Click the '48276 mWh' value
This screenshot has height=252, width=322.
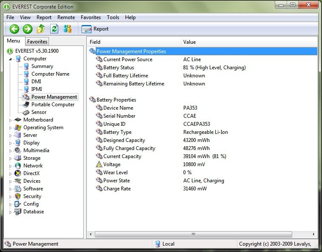click(197, 148)
